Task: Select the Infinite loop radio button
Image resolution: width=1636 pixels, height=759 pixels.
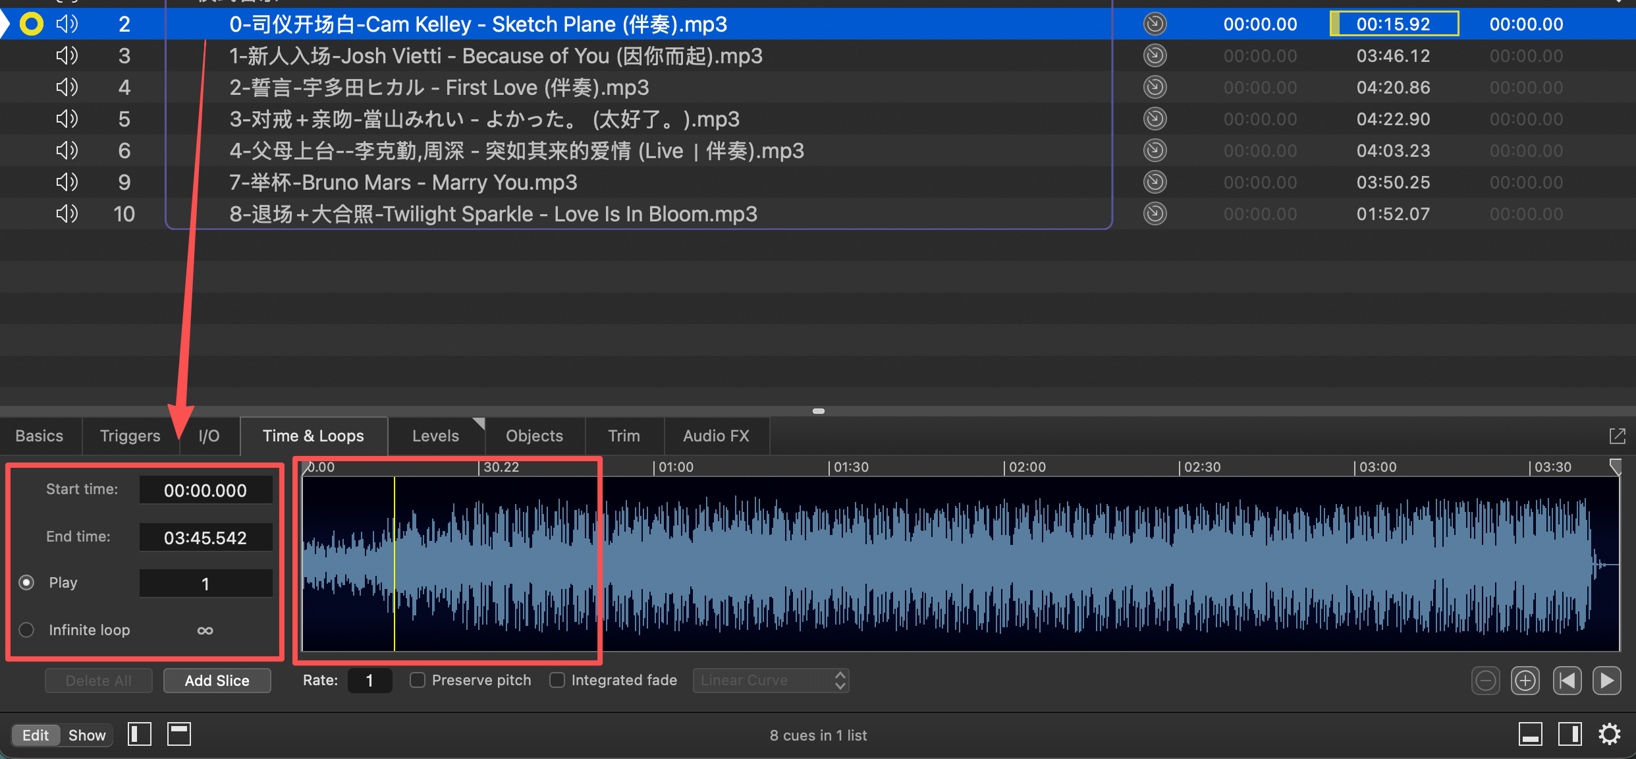Action: (26, 630)
